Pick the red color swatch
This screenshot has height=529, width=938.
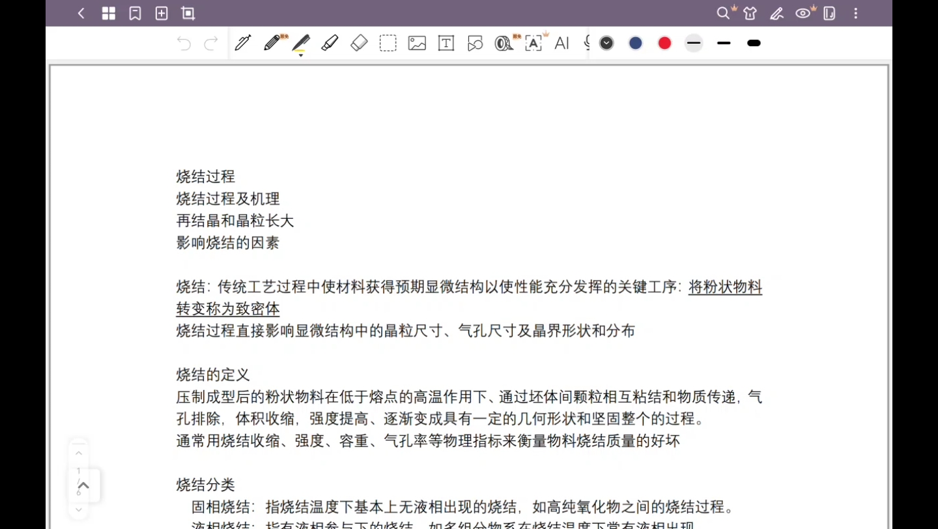[664, 43]
